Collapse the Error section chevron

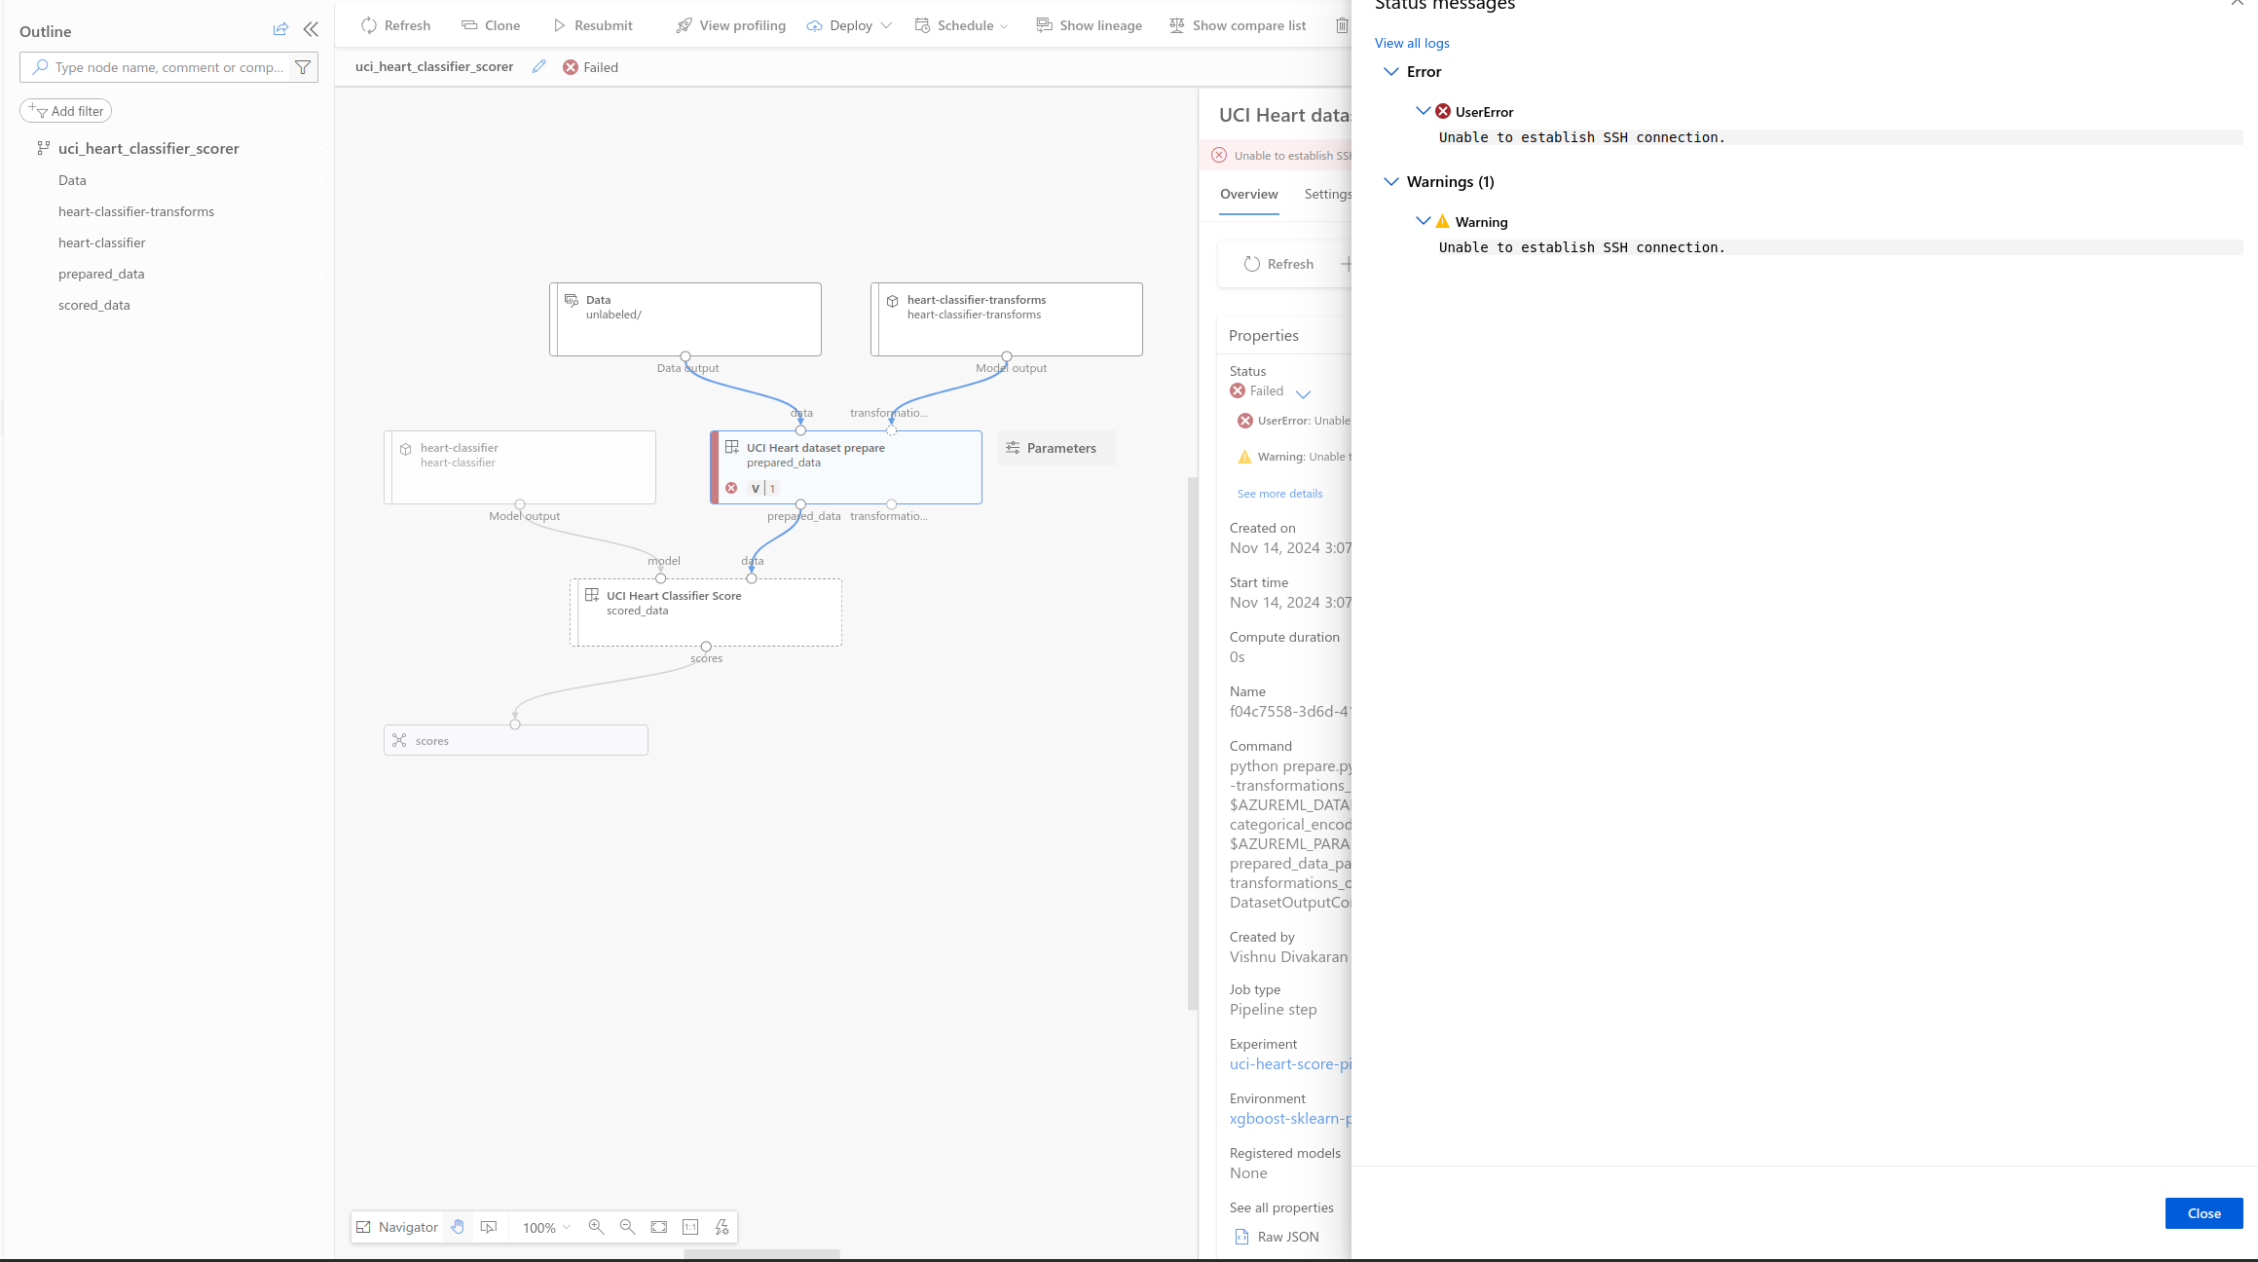(1390, 71)
